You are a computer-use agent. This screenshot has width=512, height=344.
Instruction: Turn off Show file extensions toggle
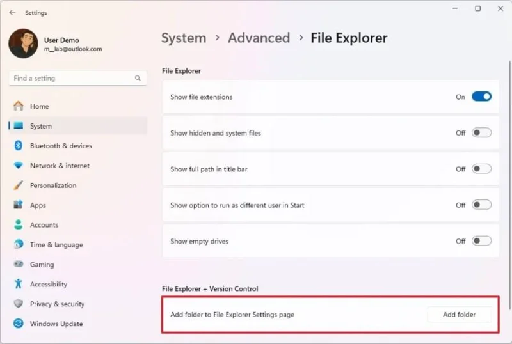click(481, 97)
